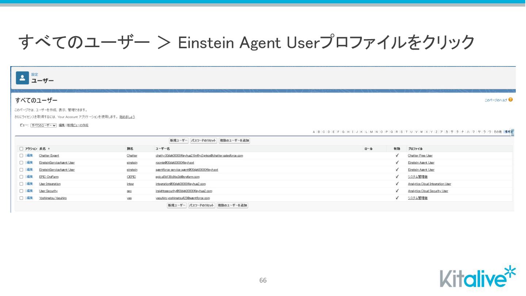Tick the checkbox for the agentforce service agent user
Screen dimensions: 526x296
[21, 170]
